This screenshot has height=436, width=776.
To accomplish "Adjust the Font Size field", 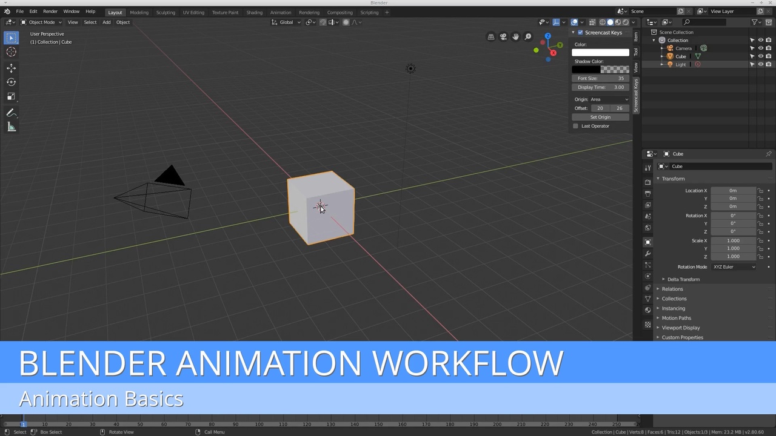I will (x=600, y=79).
